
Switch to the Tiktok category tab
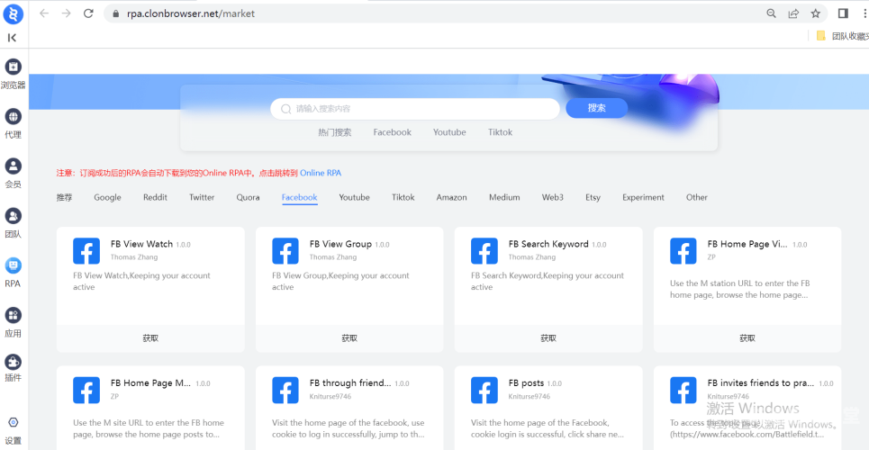tap(403, 197)
